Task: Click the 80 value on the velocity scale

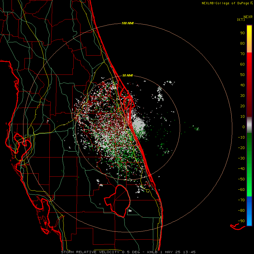Action: (x=242, y=43)
